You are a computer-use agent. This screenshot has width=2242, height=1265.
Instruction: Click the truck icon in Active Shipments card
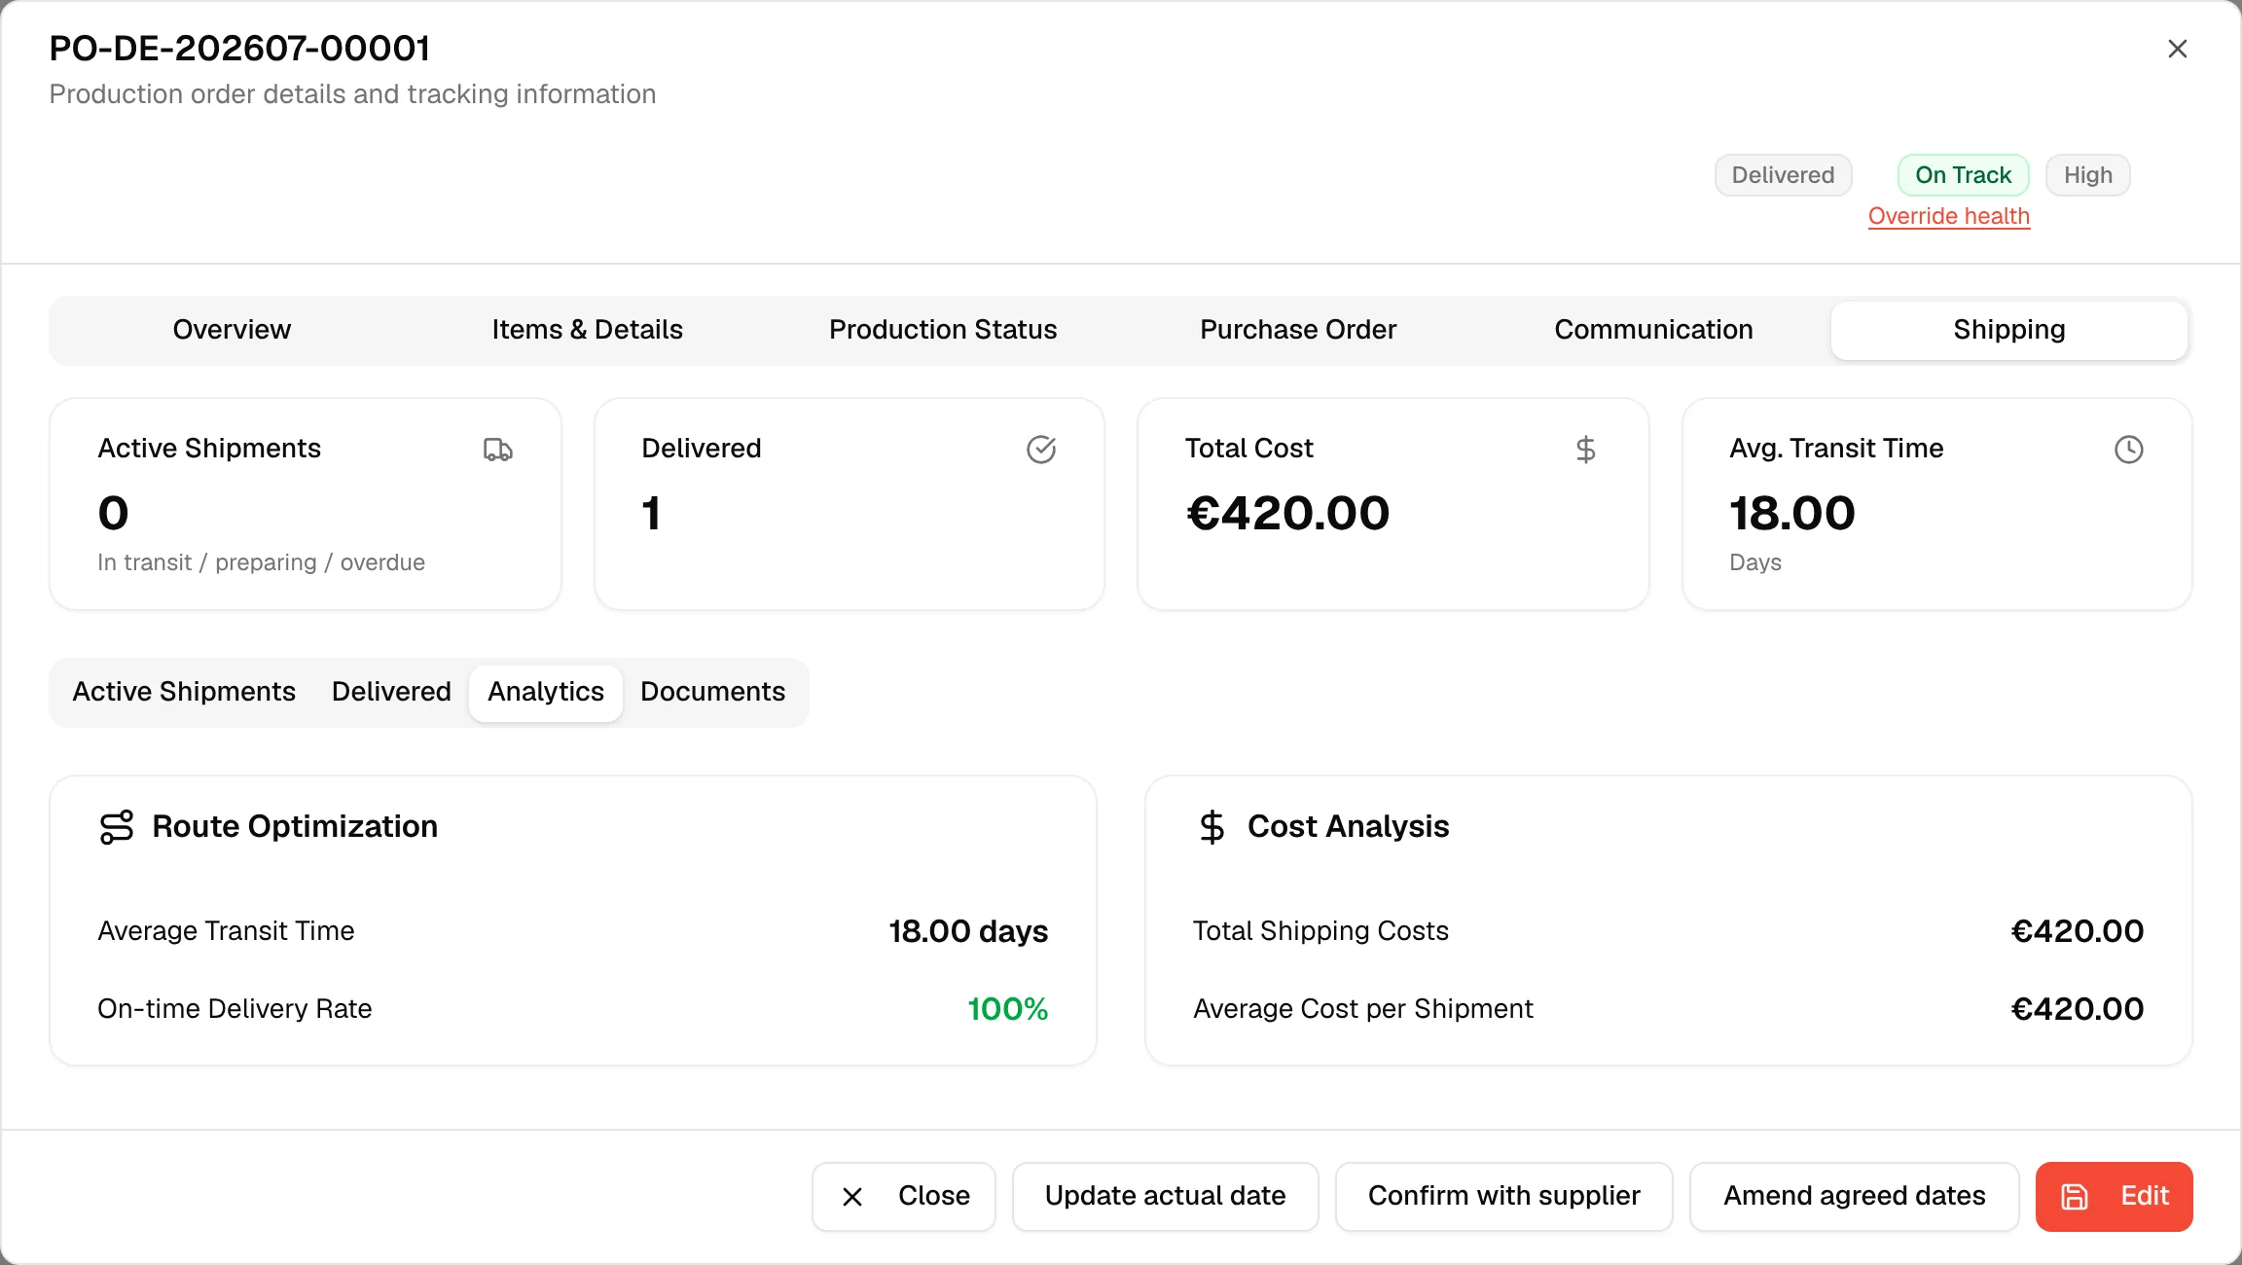coord(498,450)
